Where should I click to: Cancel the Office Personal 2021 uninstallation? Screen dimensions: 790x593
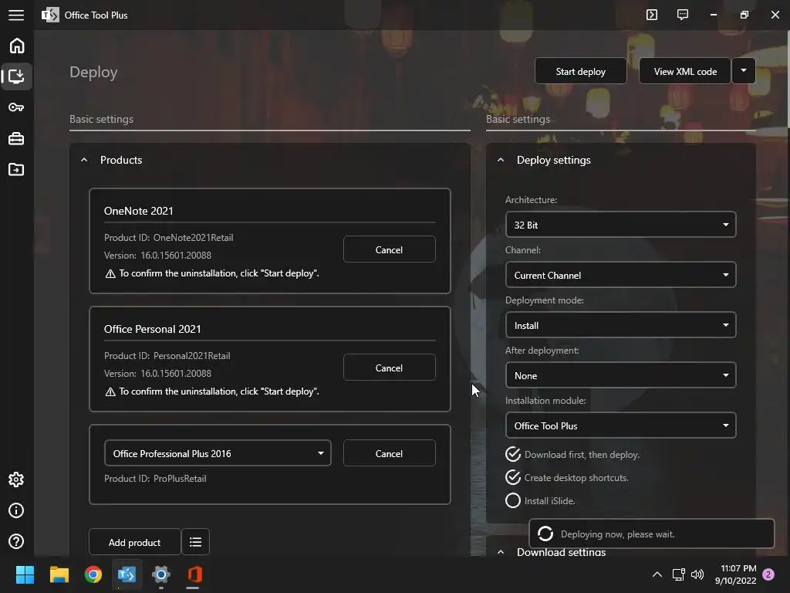(x=389, y=368)
